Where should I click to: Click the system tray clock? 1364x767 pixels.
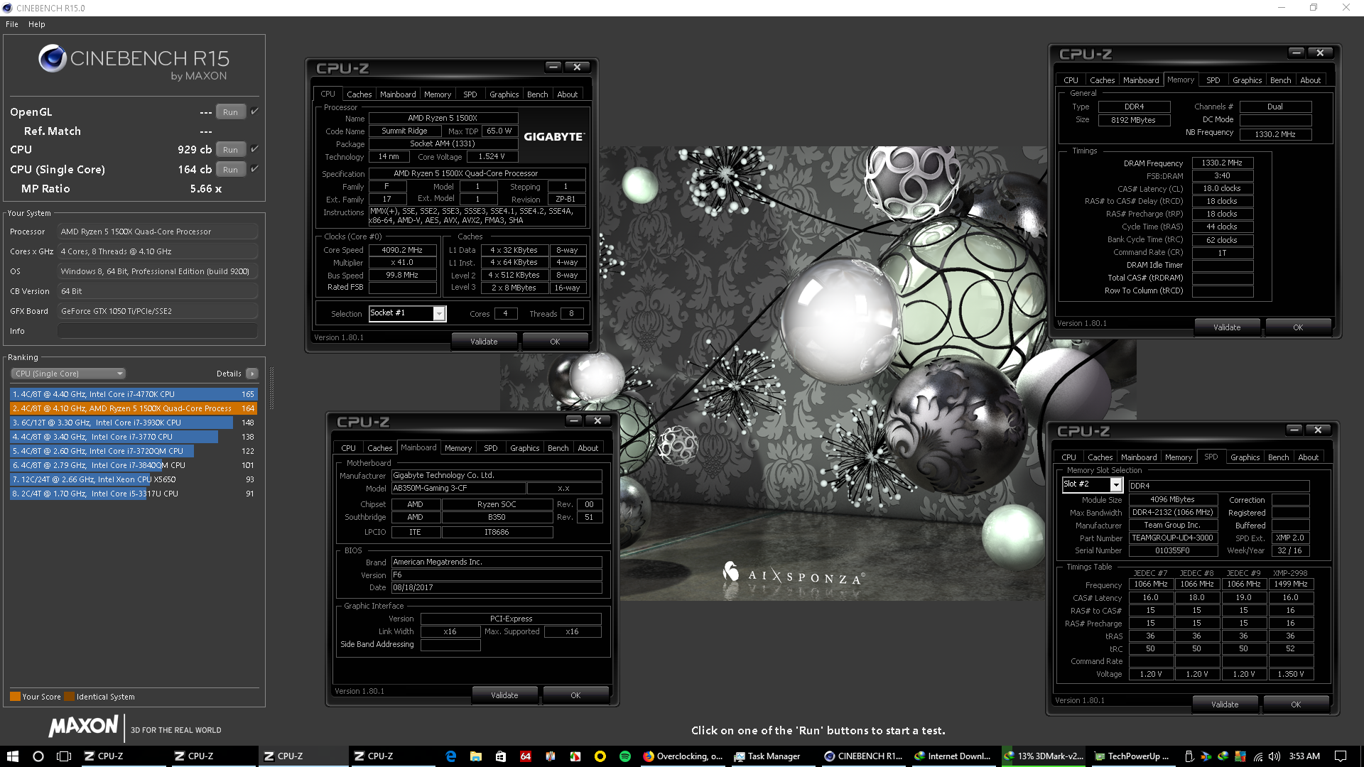(1304, 756)
